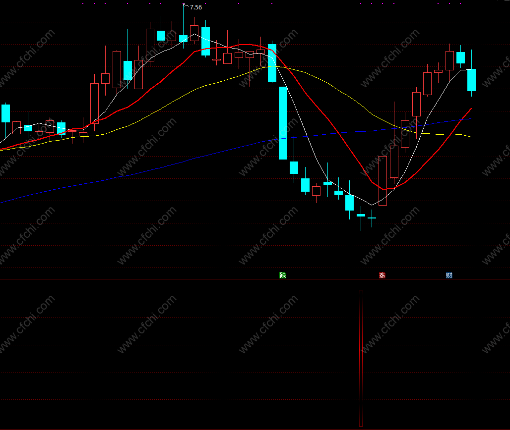
Task: Click the last cyan candlestick on right
Action: [472, 80]
